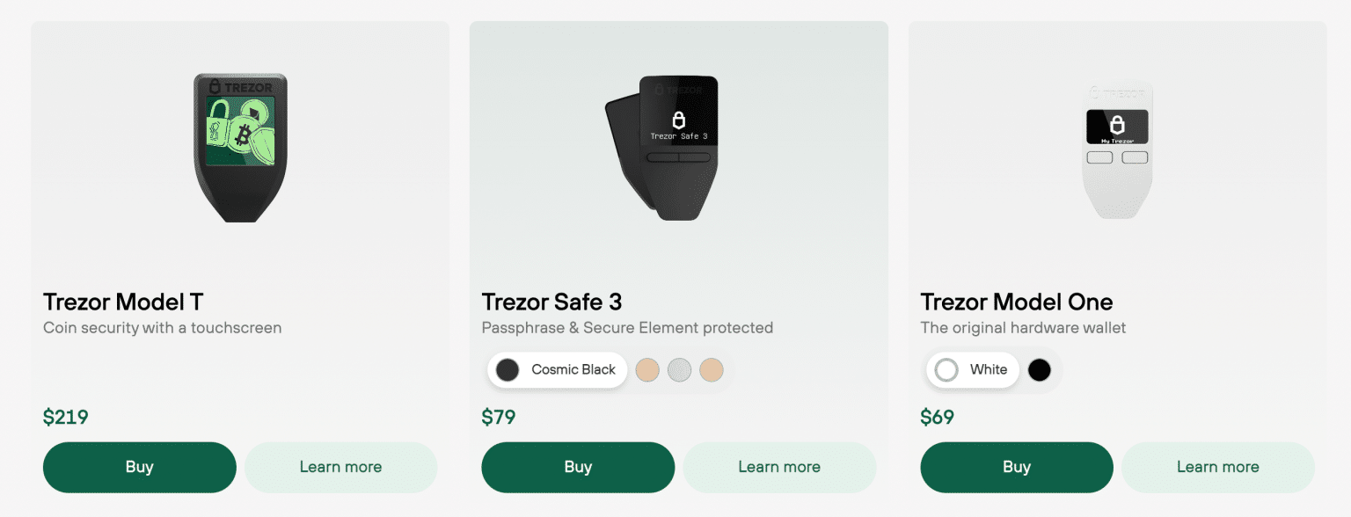Select the Trezor Model One title
1351x517 pixels.
(1016, 302)
